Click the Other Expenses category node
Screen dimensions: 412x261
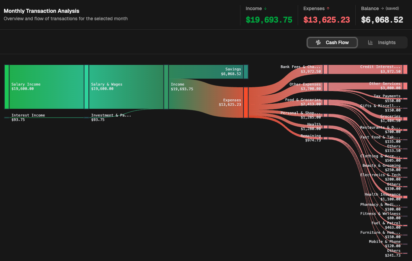tap(325, 87)
